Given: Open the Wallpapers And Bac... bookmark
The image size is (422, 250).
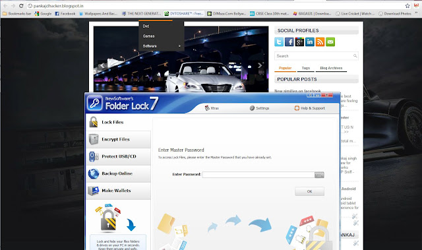Looking at the screenshot, I should tap(98, 13).
